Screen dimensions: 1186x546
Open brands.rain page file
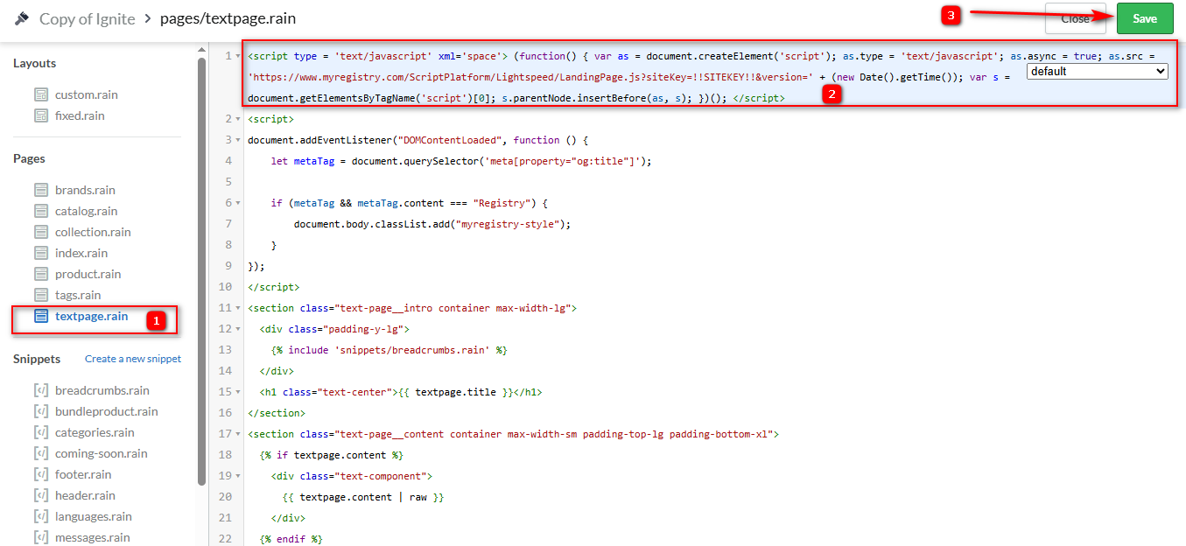pyautogui.click(x=85, y=190)
